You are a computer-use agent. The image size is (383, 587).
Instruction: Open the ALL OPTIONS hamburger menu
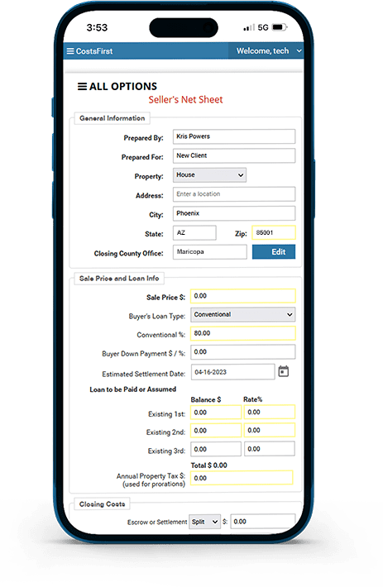coord(82,87)
